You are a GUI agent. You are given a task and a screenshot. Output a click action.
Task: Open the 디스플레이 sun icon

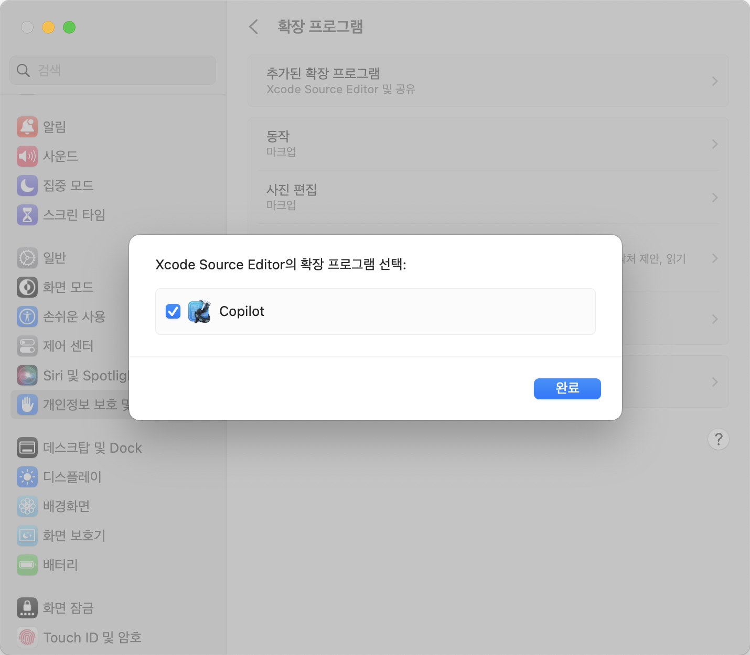point(27,477)
